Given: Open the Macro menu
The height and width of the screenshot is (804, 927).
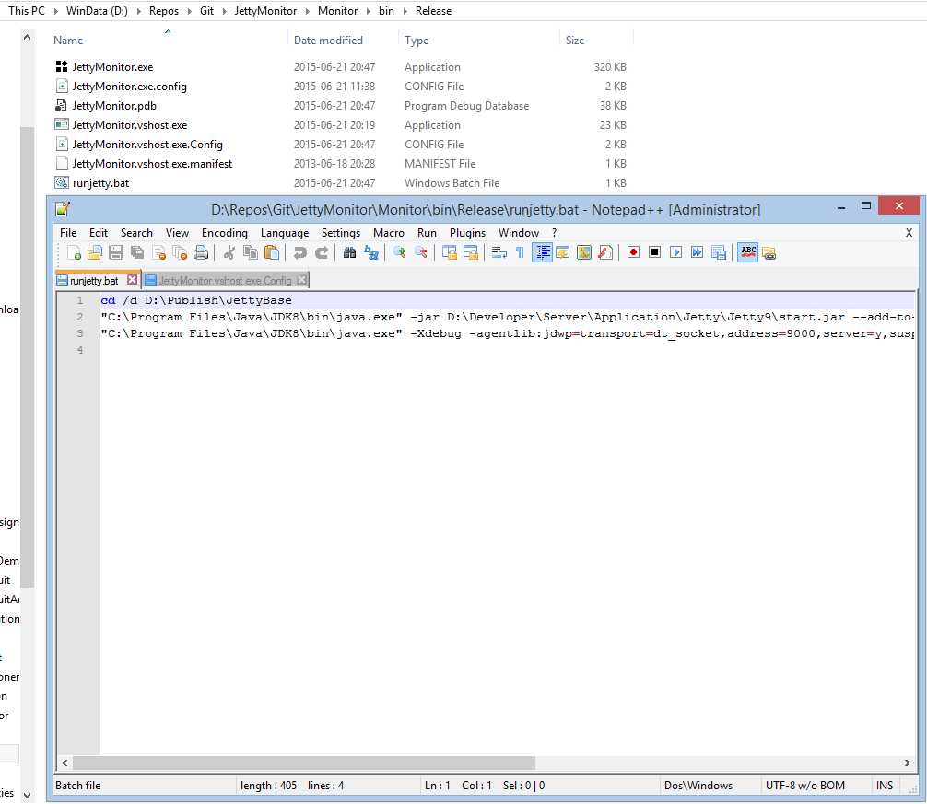Looking at the screenshot, I should [x=389, y=233].
